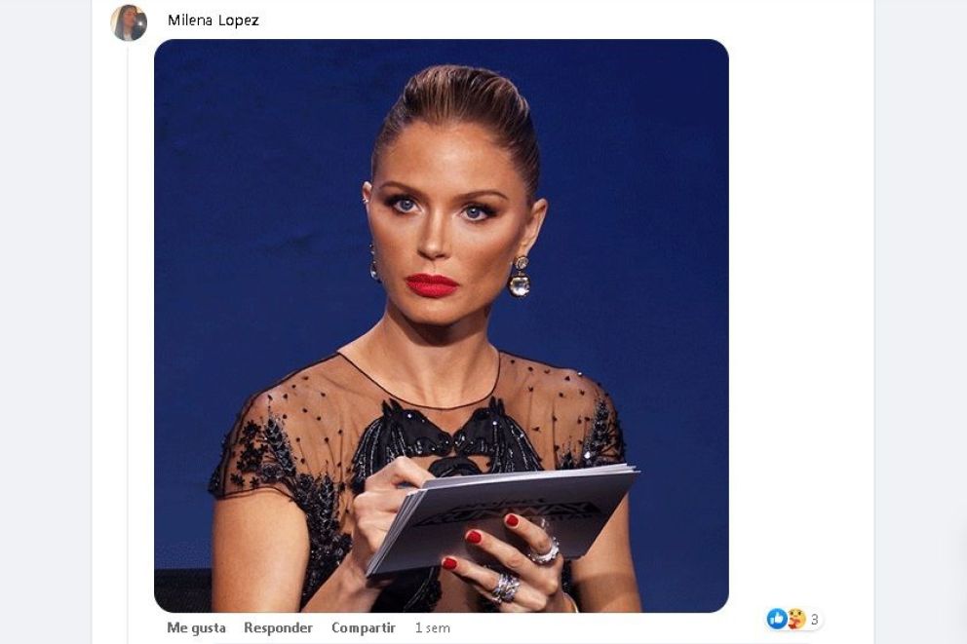
Task: Click the silver rings on the hand
Action: [524, 568]
